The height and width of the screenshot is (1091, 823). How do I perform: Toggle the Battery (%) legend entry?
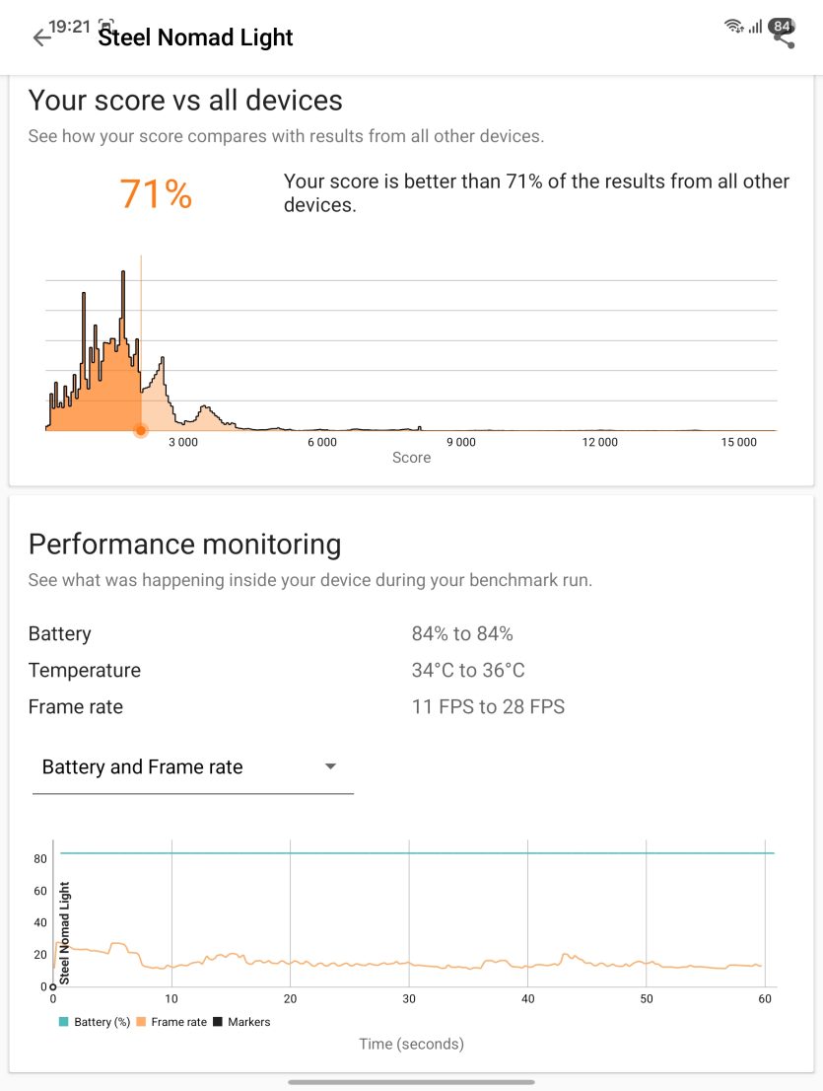(95, 1021)
